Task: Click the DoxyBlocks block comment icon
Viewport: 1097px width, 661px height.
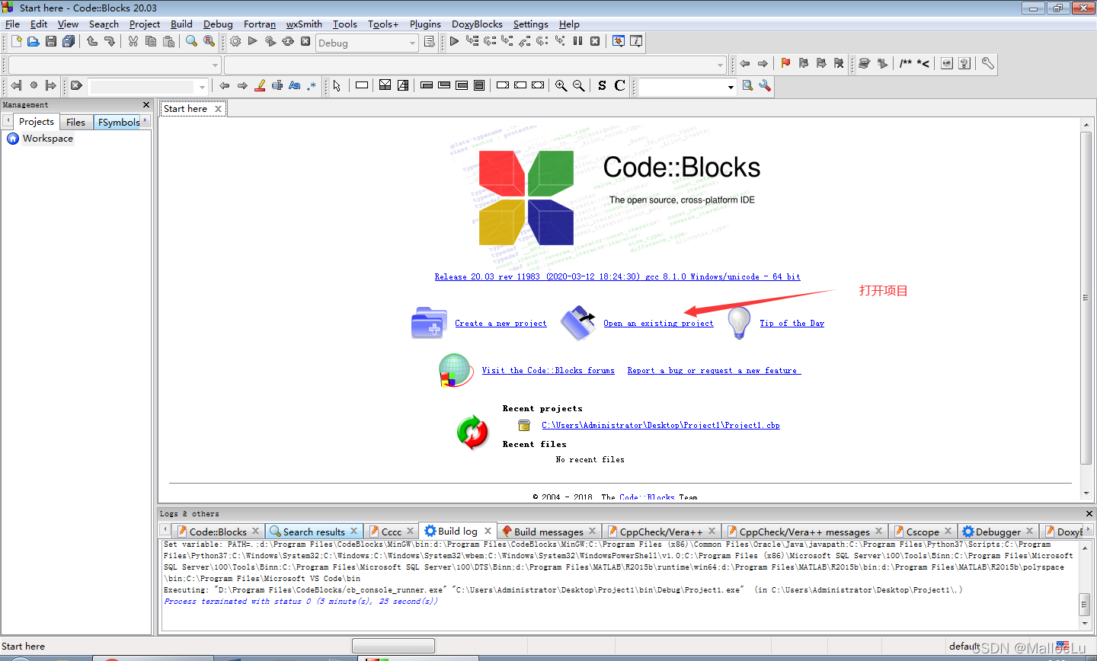Action: [906, 64]
